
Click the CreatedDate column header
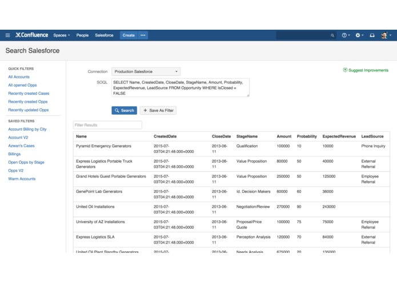tap(165, 136)
